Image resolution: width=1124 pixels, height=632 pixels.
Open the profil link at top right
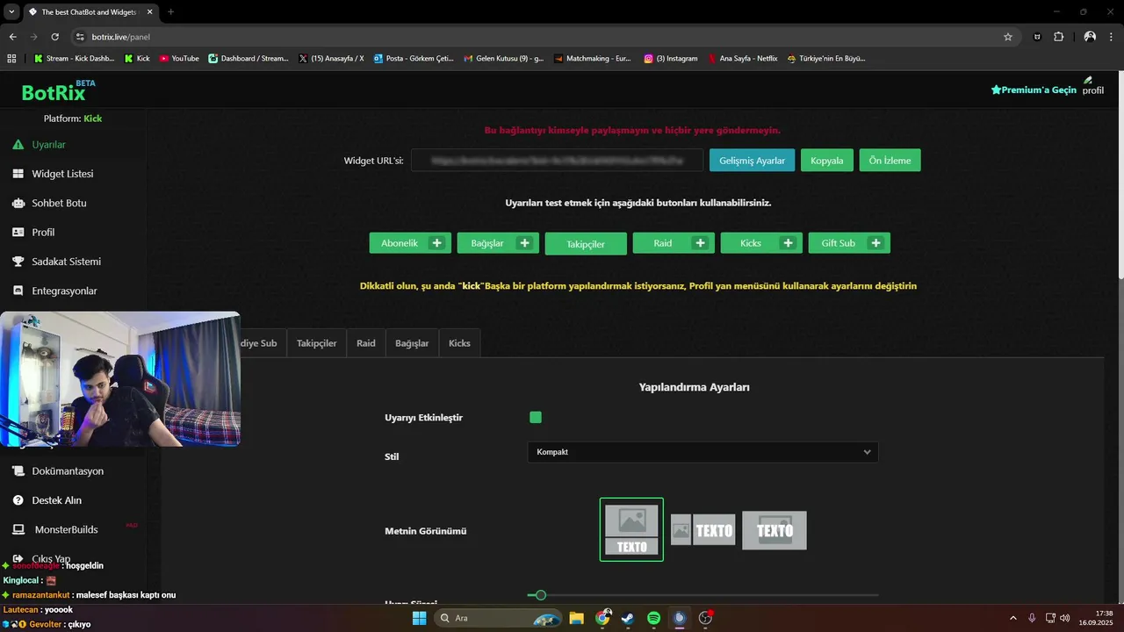point(1093,86)
